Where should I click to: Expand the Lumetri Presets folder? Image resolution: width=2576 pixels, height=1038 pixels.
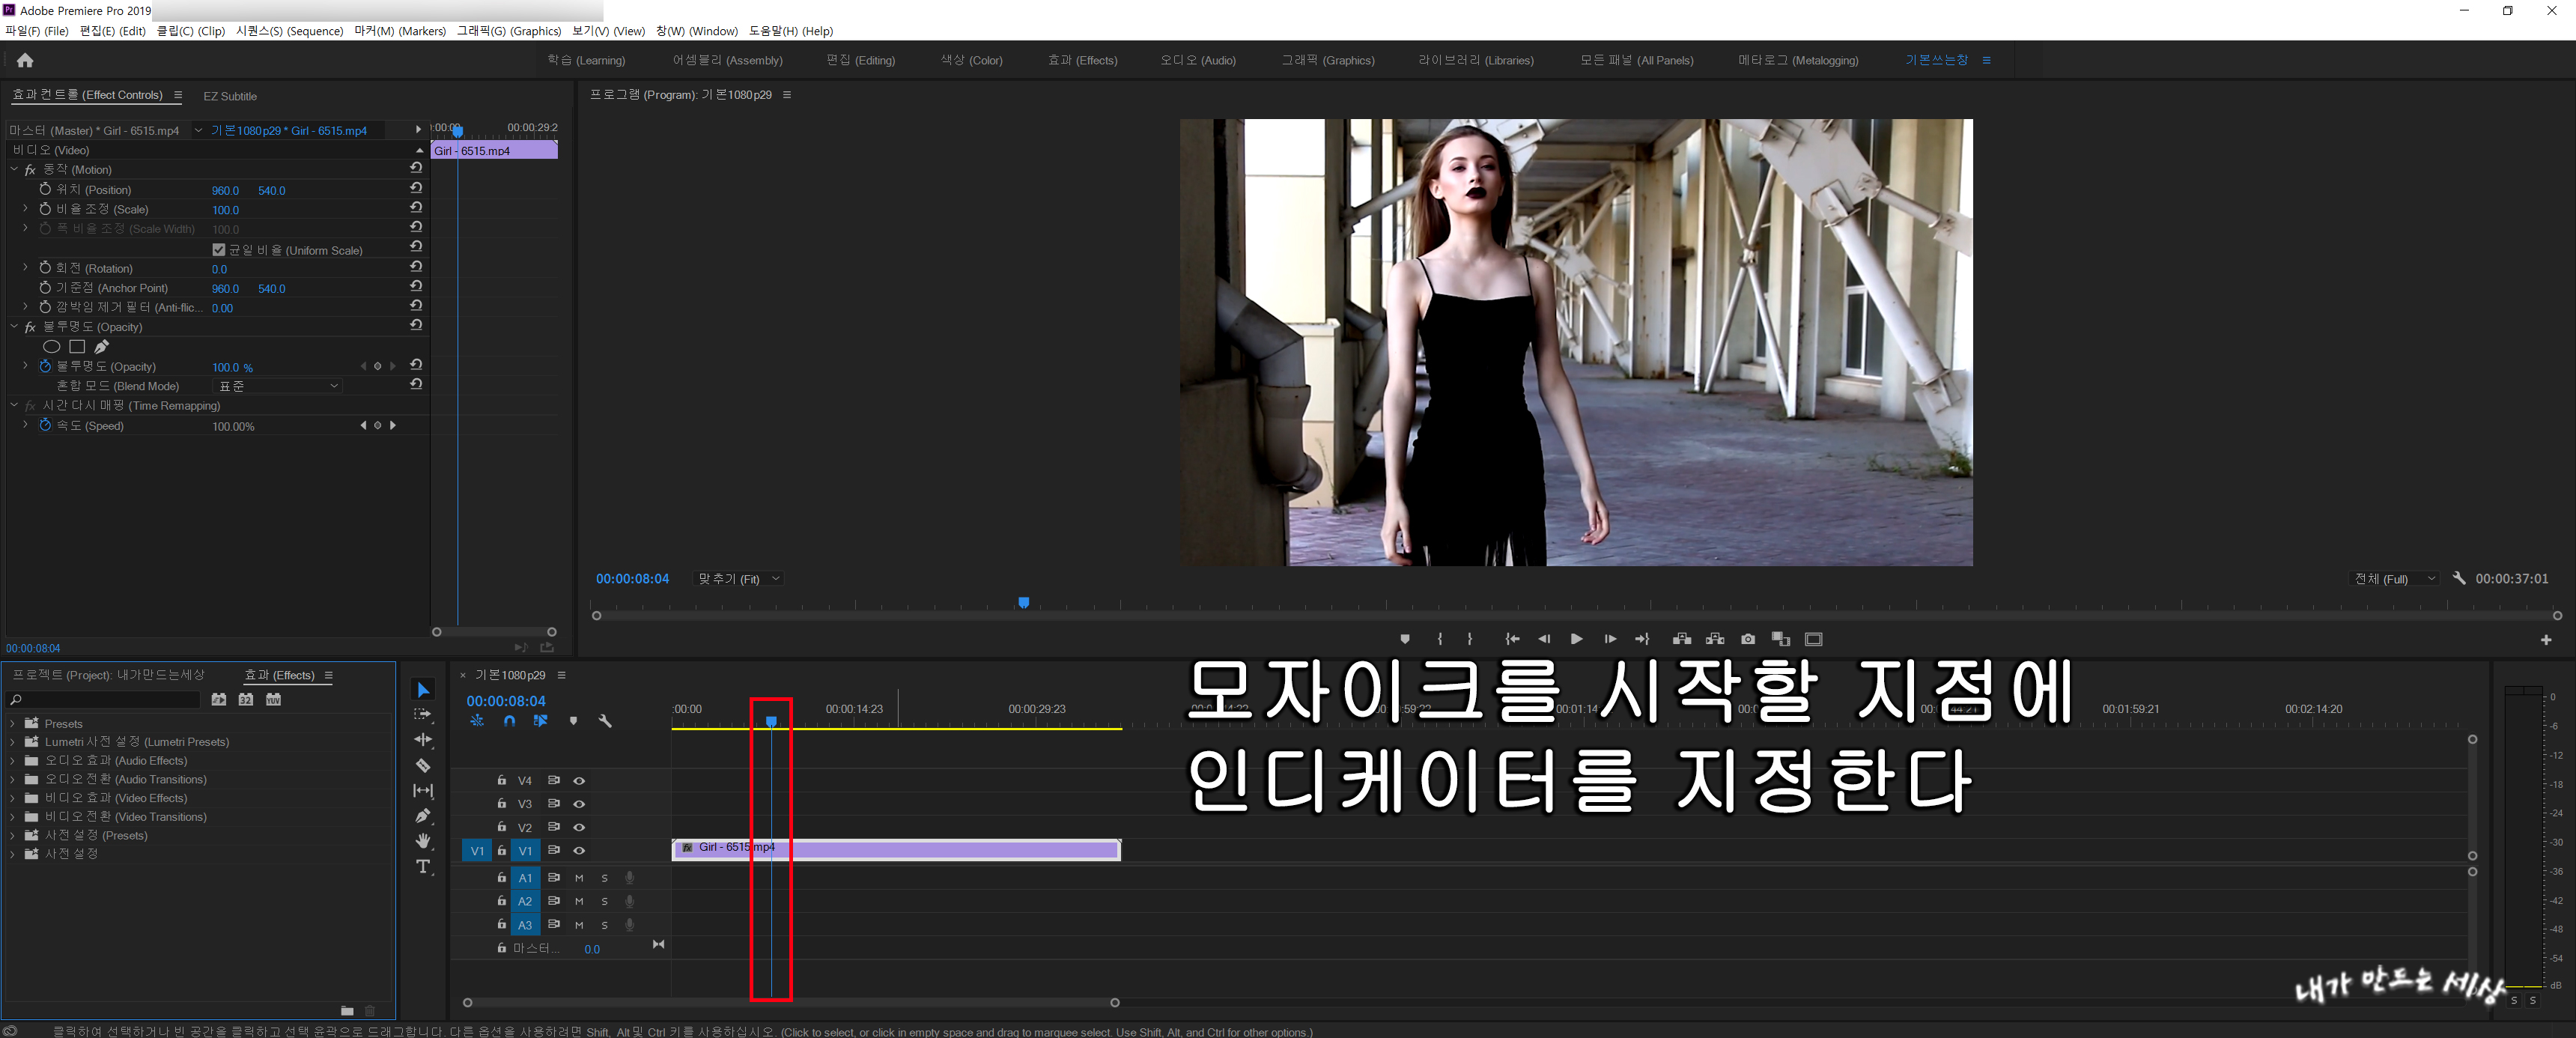tap(12, 742)
